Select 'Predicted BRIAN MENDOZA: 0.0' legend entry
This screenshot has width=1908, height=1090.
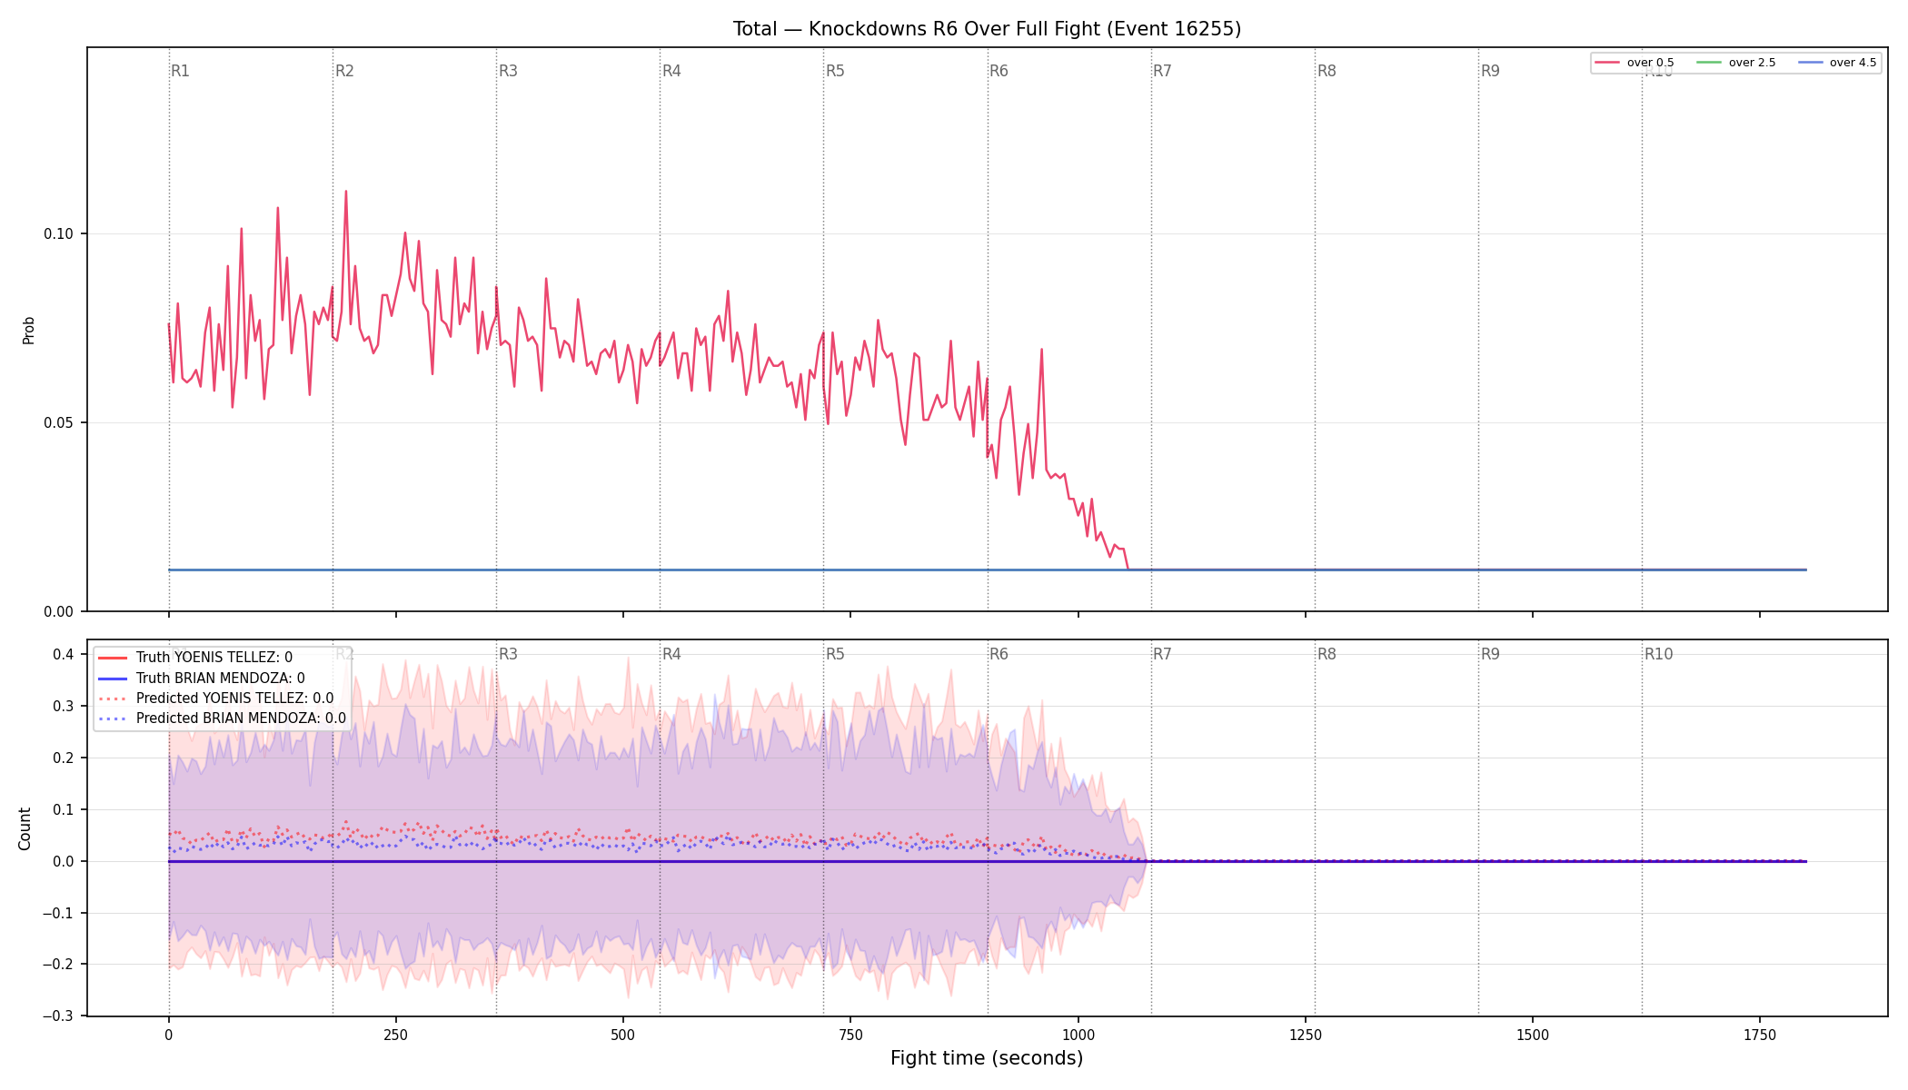click(222, 718)
